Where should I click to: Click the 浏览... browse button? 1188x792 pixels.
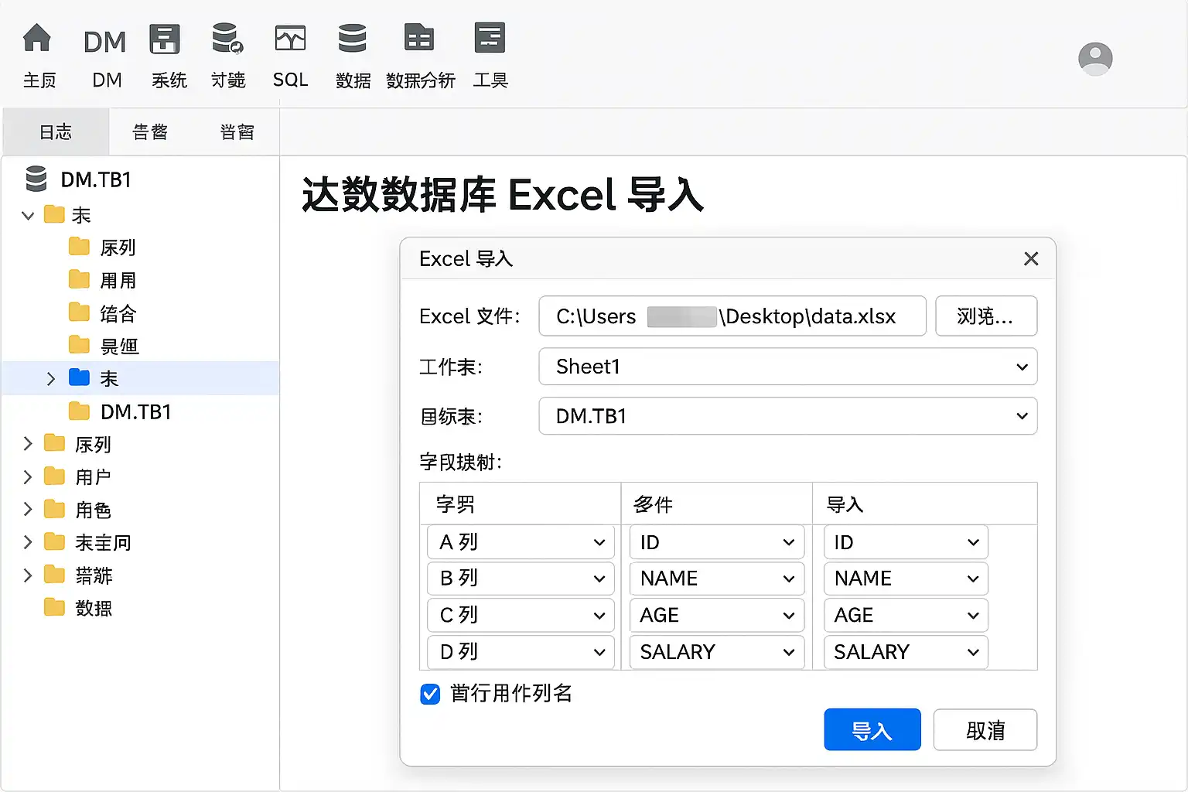(x=986, y=316)
